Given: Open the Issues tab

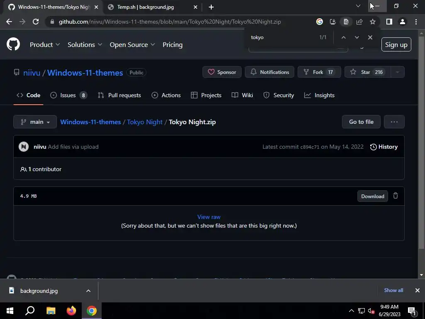Looking at the screenshot, I should [x=68, y=95].
